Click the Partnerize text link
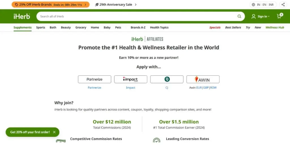Screen dimensions: 290x145 pyautogui.click(x=95, y=88)
